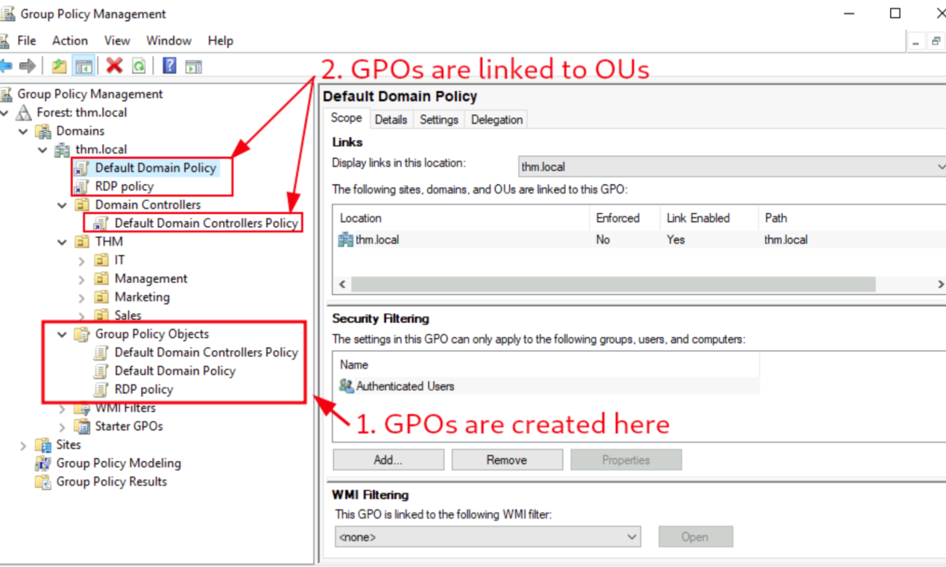Click the Starter GPOs folder icon
Screen dimensions: 946x567
point(82,426)
